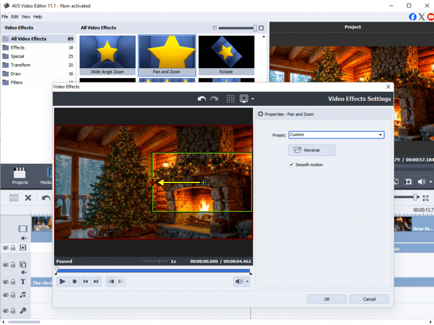Click the undo arrow in Video Effects Settings
434x325 pixels.
coord(202,99)
